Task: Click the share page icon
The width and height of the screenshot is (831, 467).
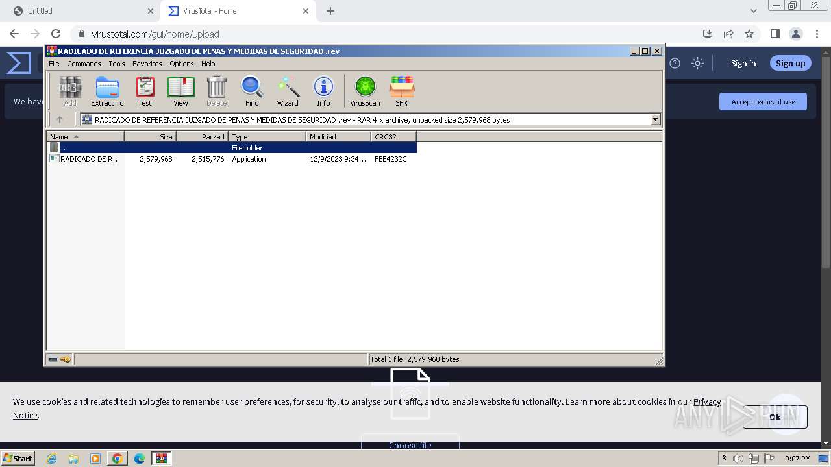Action: tap(728, 34)
